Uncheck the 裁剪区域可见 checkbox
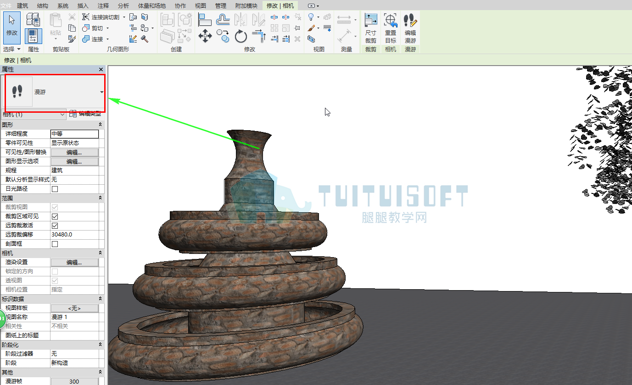Viewport: 632px width, 385px height. (55, 216)
